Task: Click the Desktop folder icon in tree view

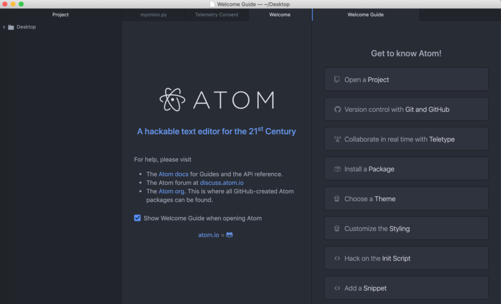Action: (11, 27)
